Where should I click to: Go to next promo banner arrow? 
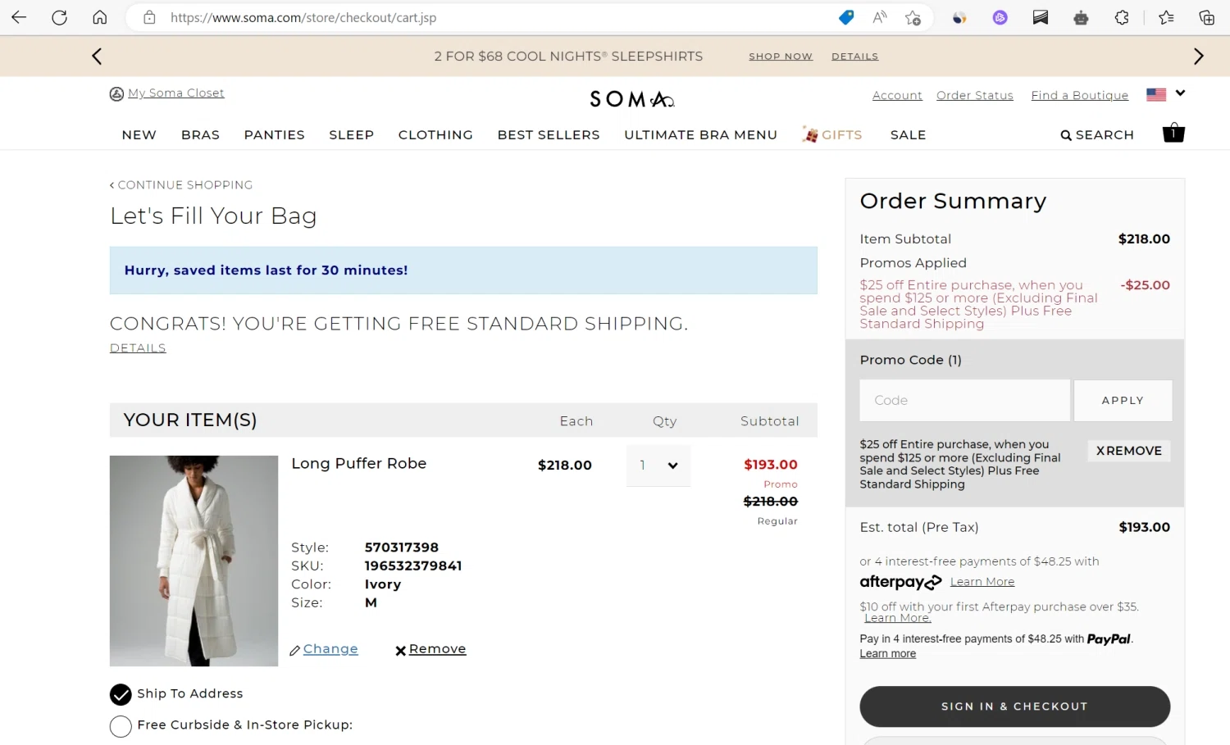coord(1198,57)
